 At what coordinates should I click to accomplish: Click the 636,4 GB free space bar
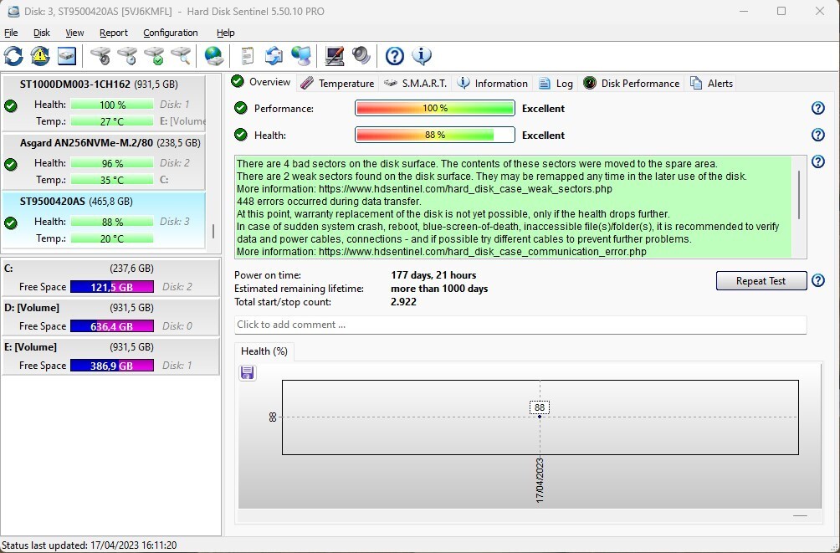pos(112,325)
